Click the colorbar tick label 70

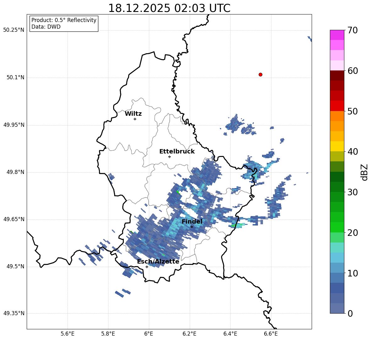[x=353, y=30]
